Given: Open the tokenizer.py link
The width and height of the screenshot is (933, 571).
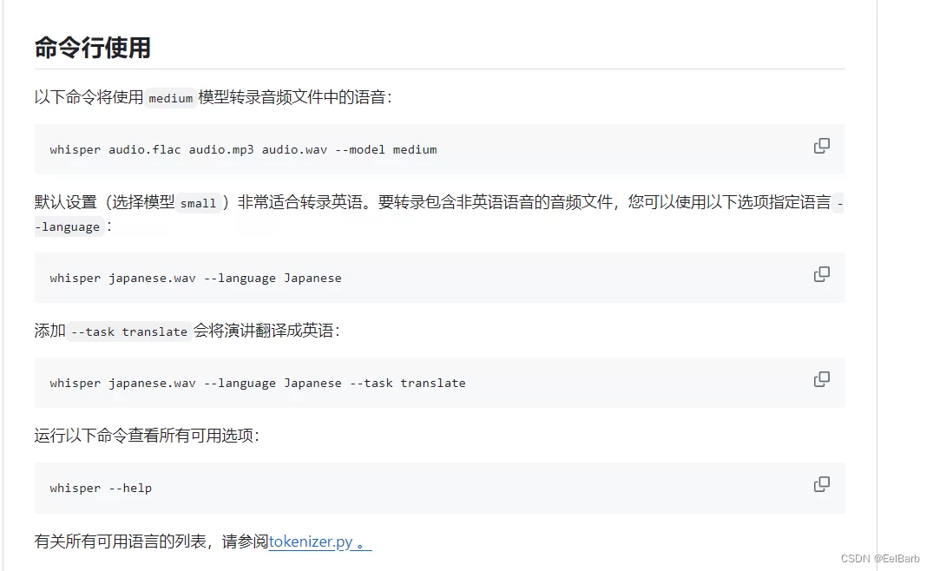Looking at the screenshot, I should pyautogui.click(x=311, y=541).
